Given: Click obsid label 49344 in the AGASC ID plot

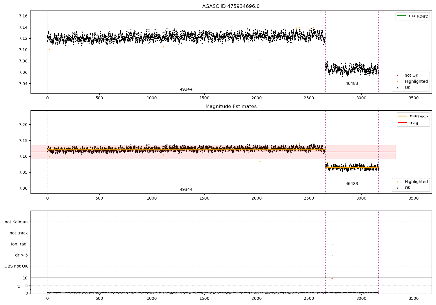Looking at the screenshot, I should point(186,89).
